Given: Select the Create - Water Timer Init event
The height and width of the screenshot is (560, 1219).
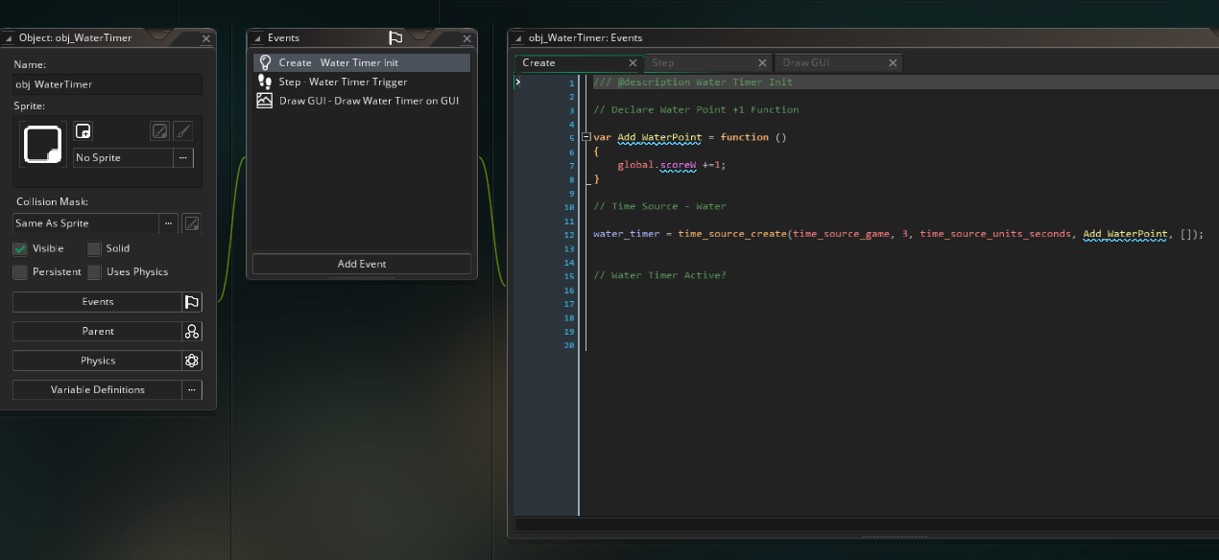Looking at the screenshot, I should [x=362, y=62].
